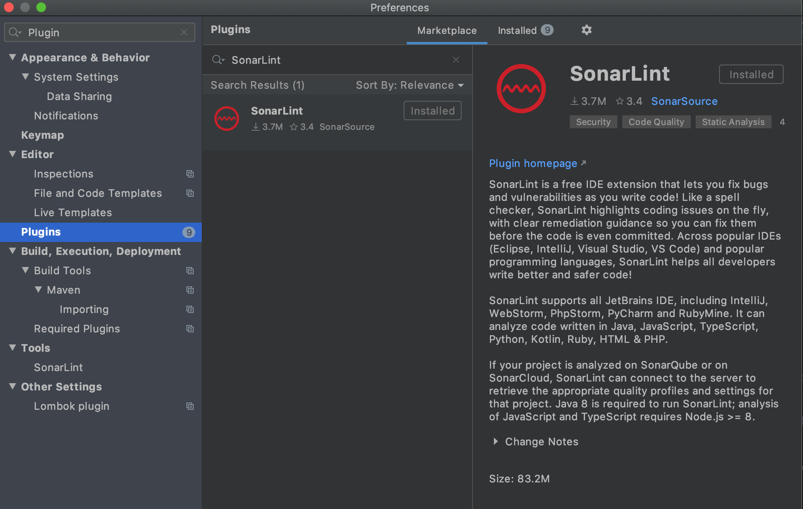
Task: Click the project-level icon beside Required Plugins
Action: [x=190, y=329]
